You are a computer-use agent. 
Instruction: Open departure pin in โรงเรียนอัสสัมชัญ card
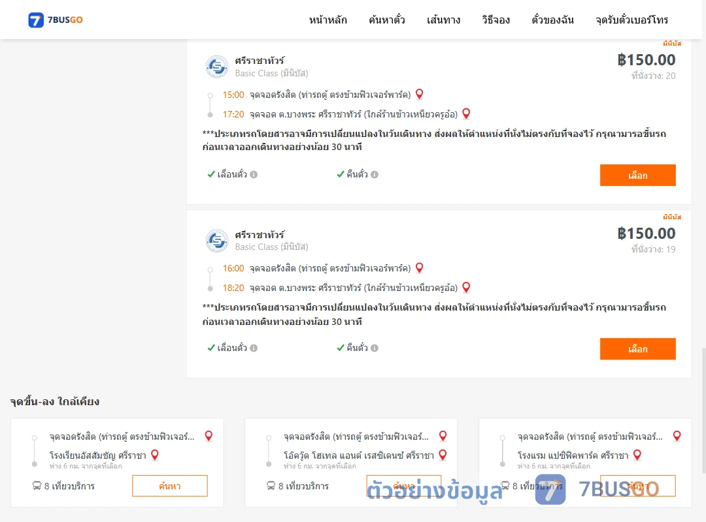209,436
